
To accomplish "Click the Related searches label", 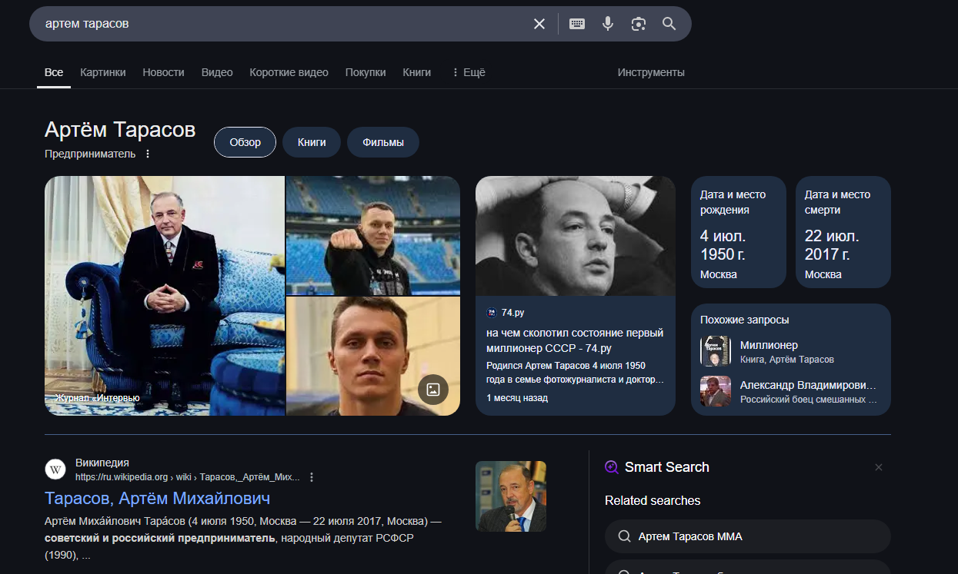I will (653, 500).
